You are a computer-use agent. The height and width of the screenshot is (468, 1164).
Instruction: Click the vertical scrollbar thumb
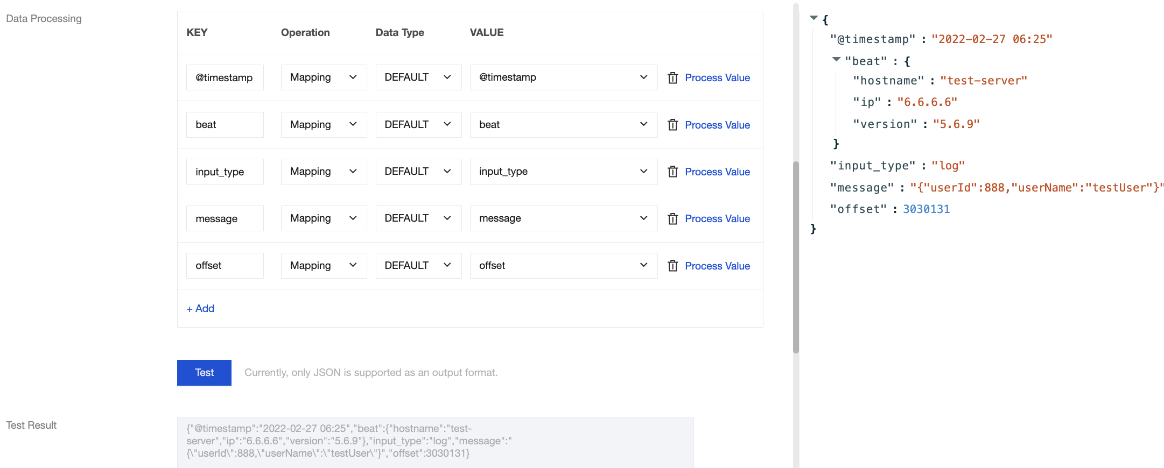pos(796,257)
